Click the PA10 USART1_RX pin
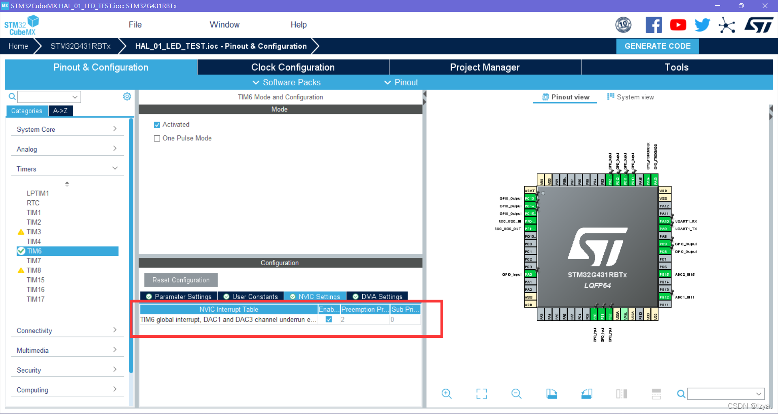 [x=664, y=221]
